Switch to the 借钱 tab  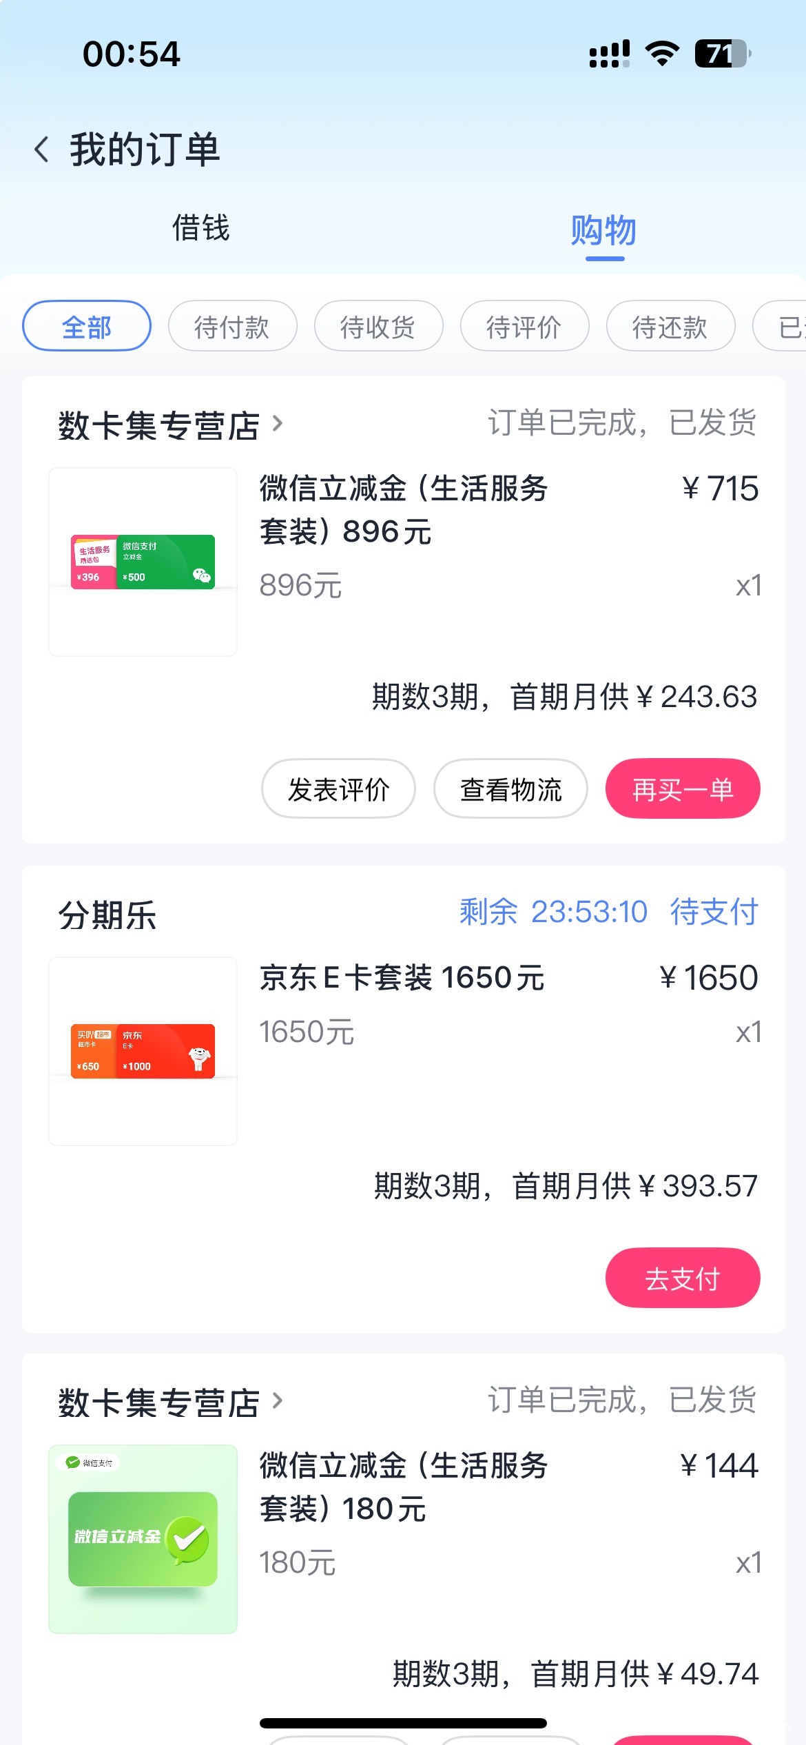pyautogui.click(x=200, y=228)
